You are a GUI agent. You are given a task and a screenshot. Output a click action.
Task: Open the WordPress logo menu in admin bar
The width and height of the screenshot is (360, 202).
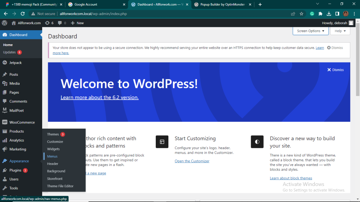[x=5, y=23]
